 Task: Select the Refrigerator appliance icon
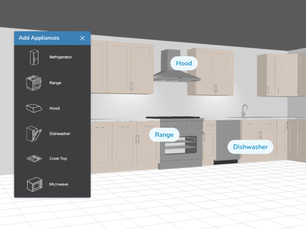[34, 57]
